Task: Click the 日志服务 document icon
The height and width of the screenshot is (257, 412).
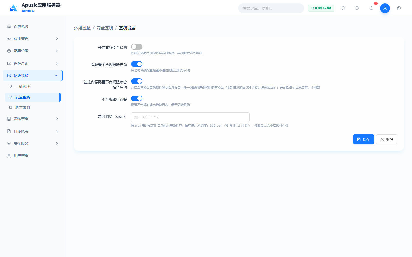Action: [9, 131]
